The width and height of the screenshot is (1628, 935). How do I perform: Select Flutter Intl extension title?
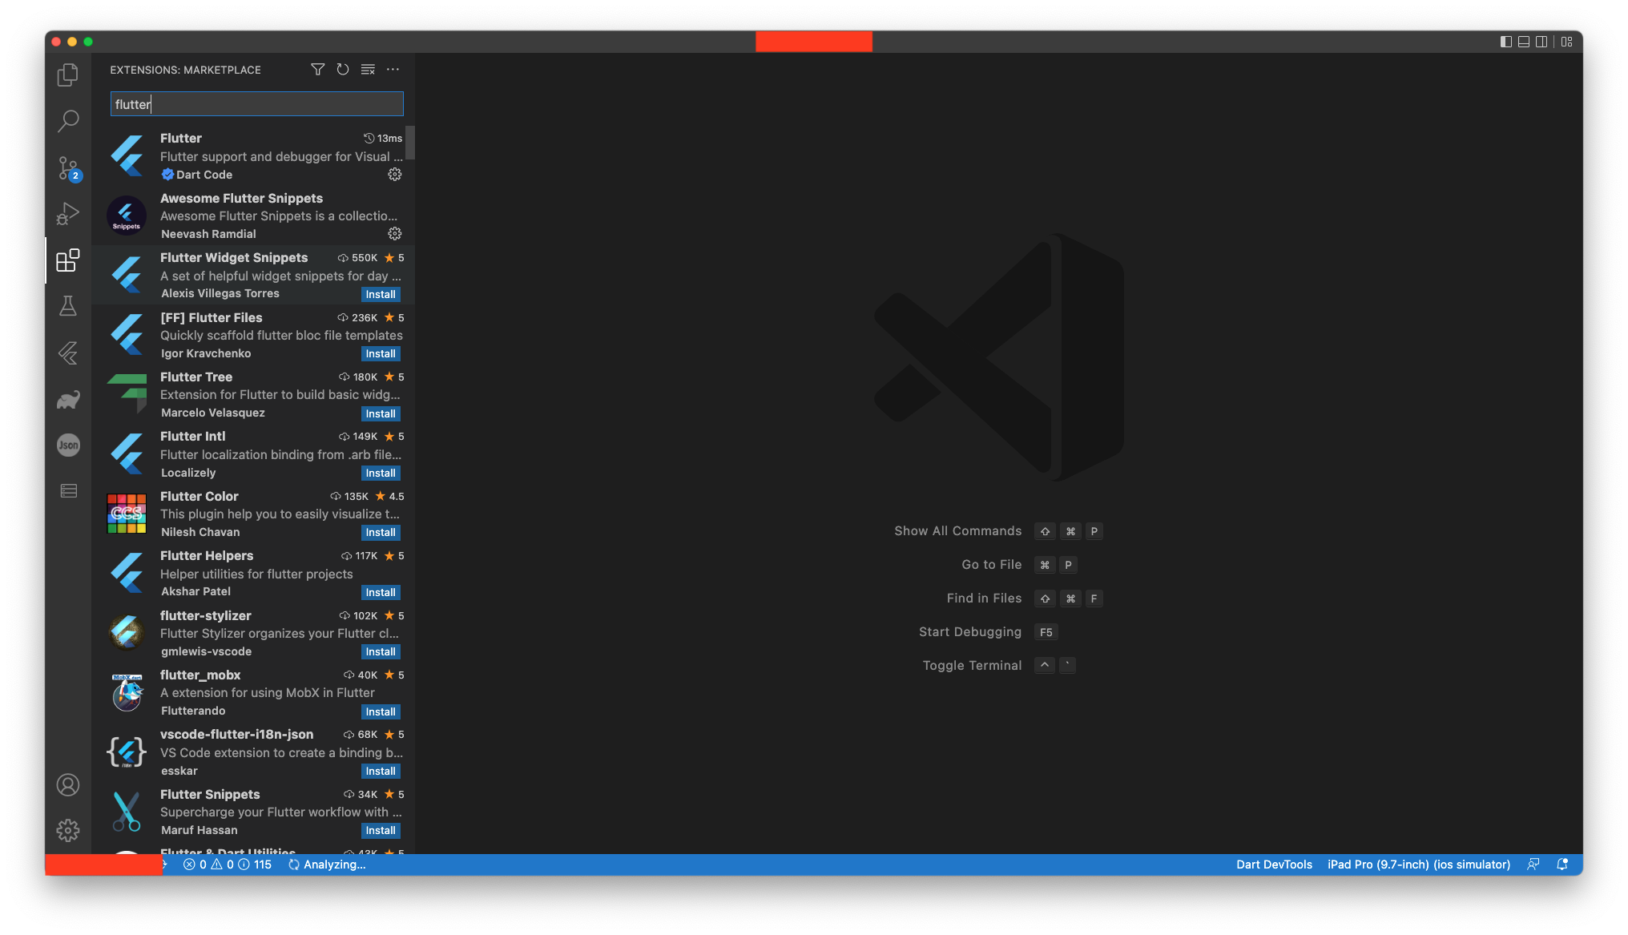193,437
